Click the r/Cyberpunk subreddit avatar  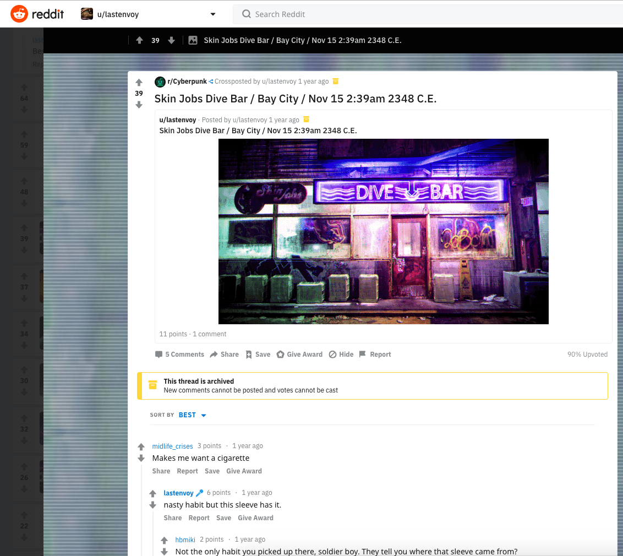click(x=160, y=81)
